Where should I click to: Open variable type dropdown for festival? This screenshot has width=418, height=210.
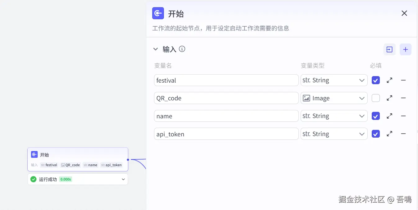pos(334,80)
